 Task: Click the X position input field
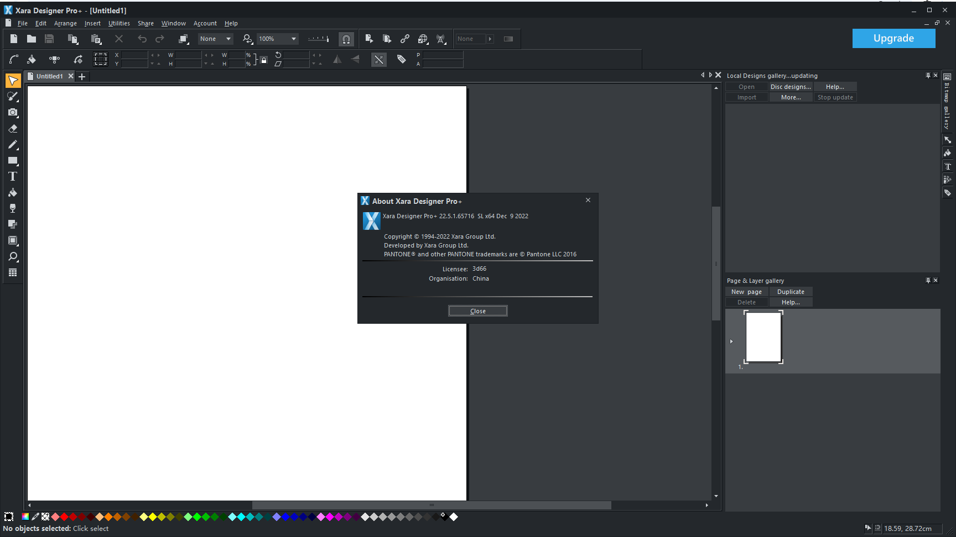(134, 55)
